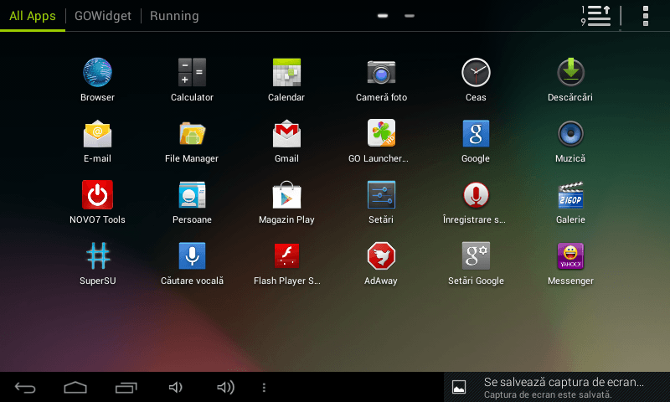
Task: Select the All Apps tab
Action: tap(33, 16)
